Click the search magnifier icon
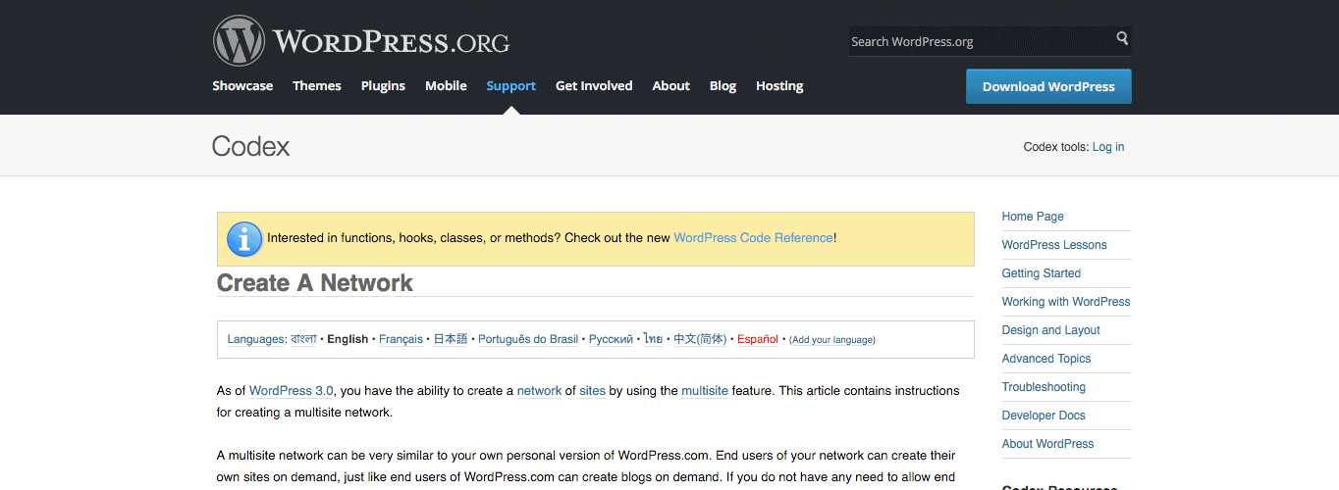1339x490 pixels. 1122,39
